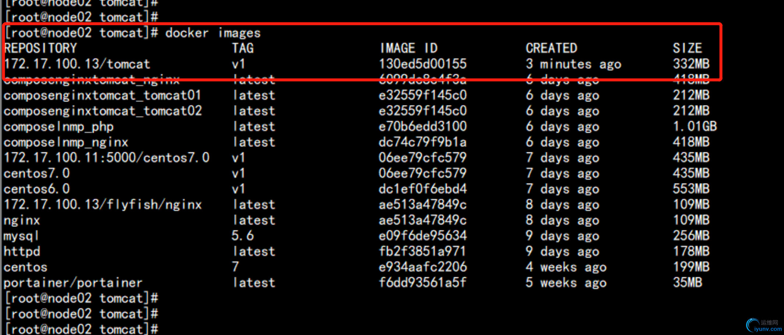Select the composenginxtomcat_tomcat02 repository entry
Image resolution: width=784 pixels, height=335 pixels.
[x=103, y=111]
